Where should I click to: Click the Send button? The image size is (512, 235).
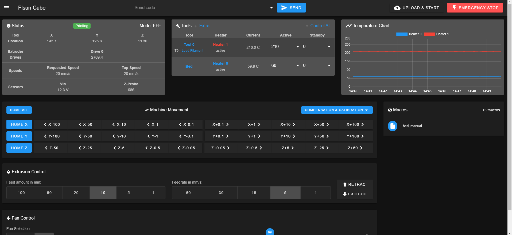(x=291, y=8)
